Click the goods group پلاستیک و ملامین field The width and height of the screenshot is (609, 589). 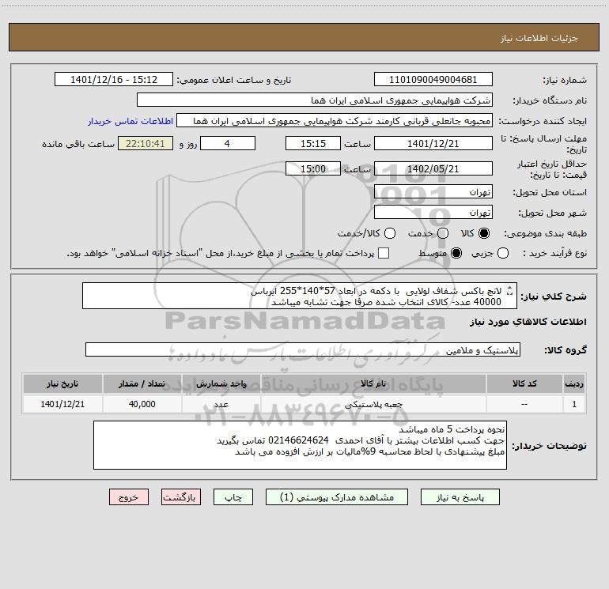(x=303, y=349)
